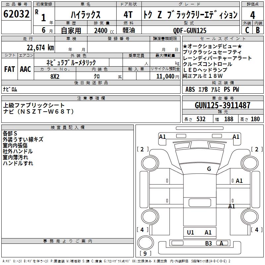This screenshot has height=265, width=265.
Task: Click PW in genuine equipment list
Action: [x=236, y=89]
